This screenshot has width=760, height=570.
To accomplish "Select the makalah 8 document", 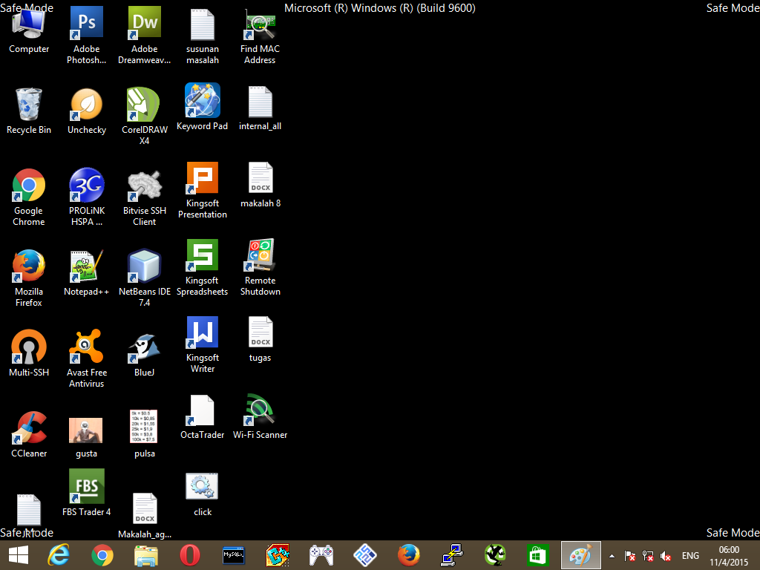I will pyautogui.click(x=261, y=185).
